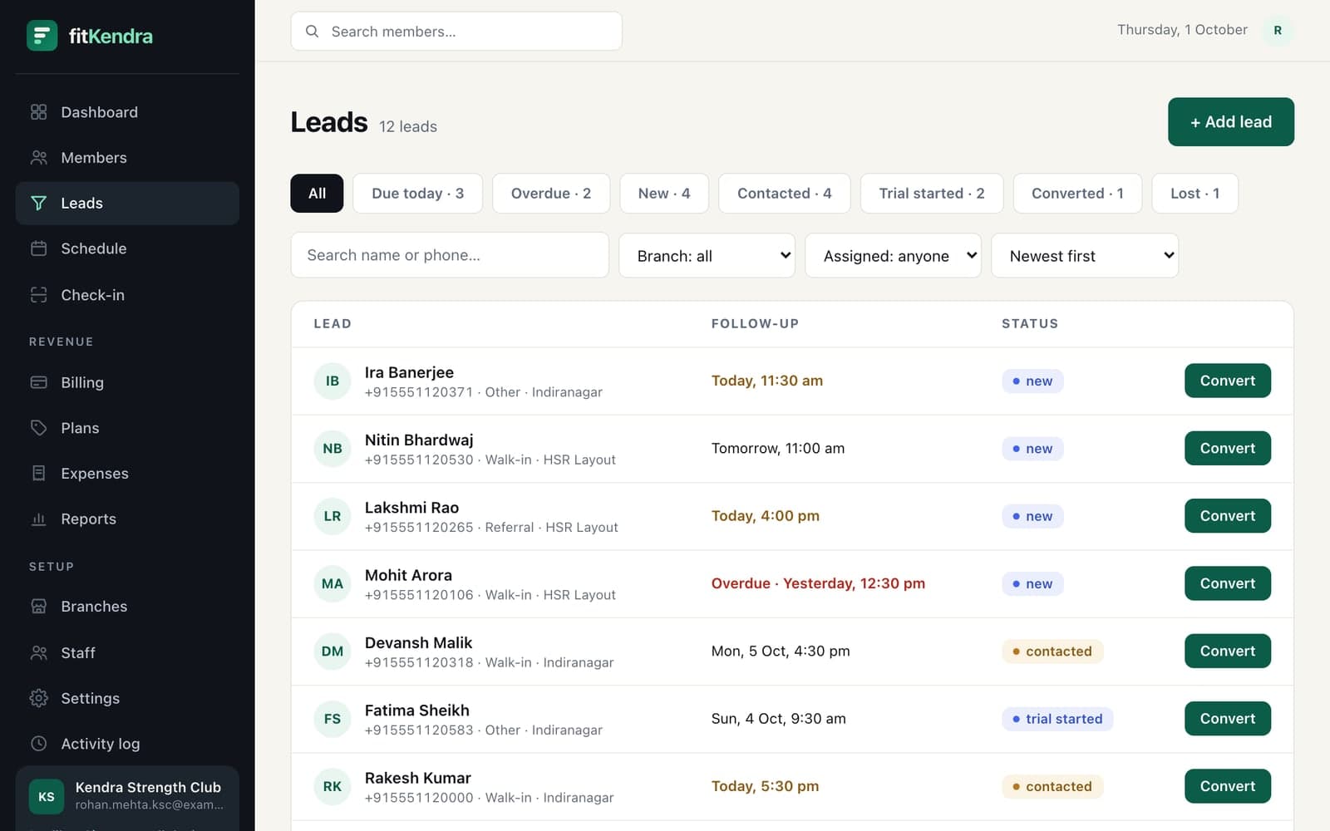
Task: Click the IB avatar for Ira Banerjee
Action: click(332, 381)
